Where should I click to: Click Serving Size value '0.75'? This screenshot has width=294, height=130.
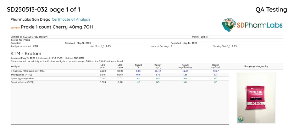(234, 46)
